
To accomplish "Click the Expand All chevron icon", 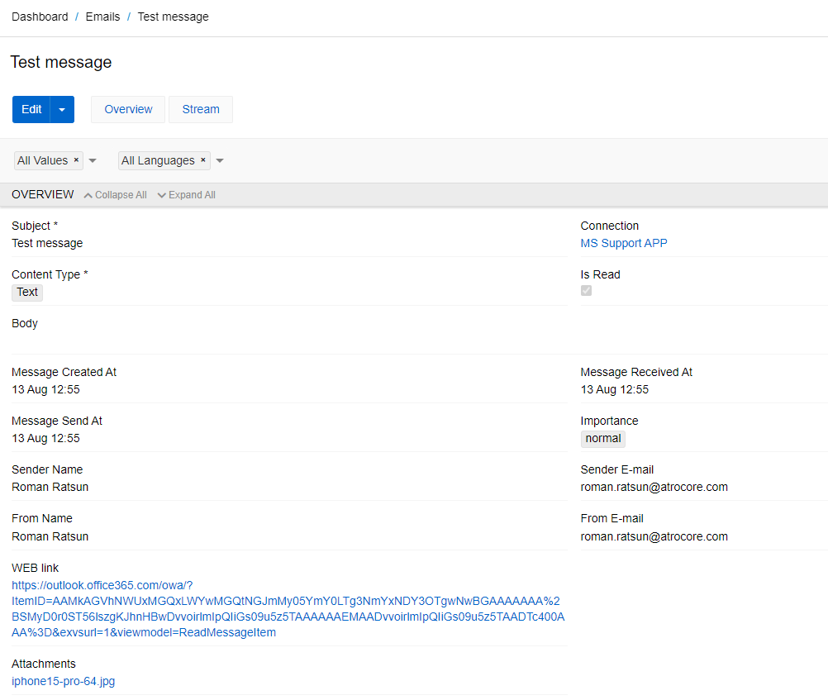I will tap(162, 194).
